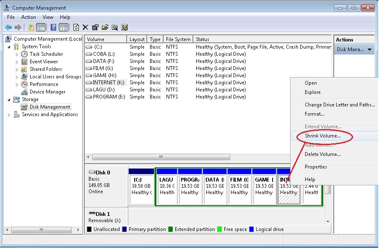This screenshot has height=249, width=379.
Task: Click the Refresh toolbar icon
Action: [76, 27]
